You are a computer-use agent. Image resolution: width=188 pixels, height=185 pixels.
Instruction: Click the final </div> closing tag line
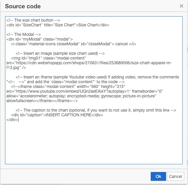(12, 120)
